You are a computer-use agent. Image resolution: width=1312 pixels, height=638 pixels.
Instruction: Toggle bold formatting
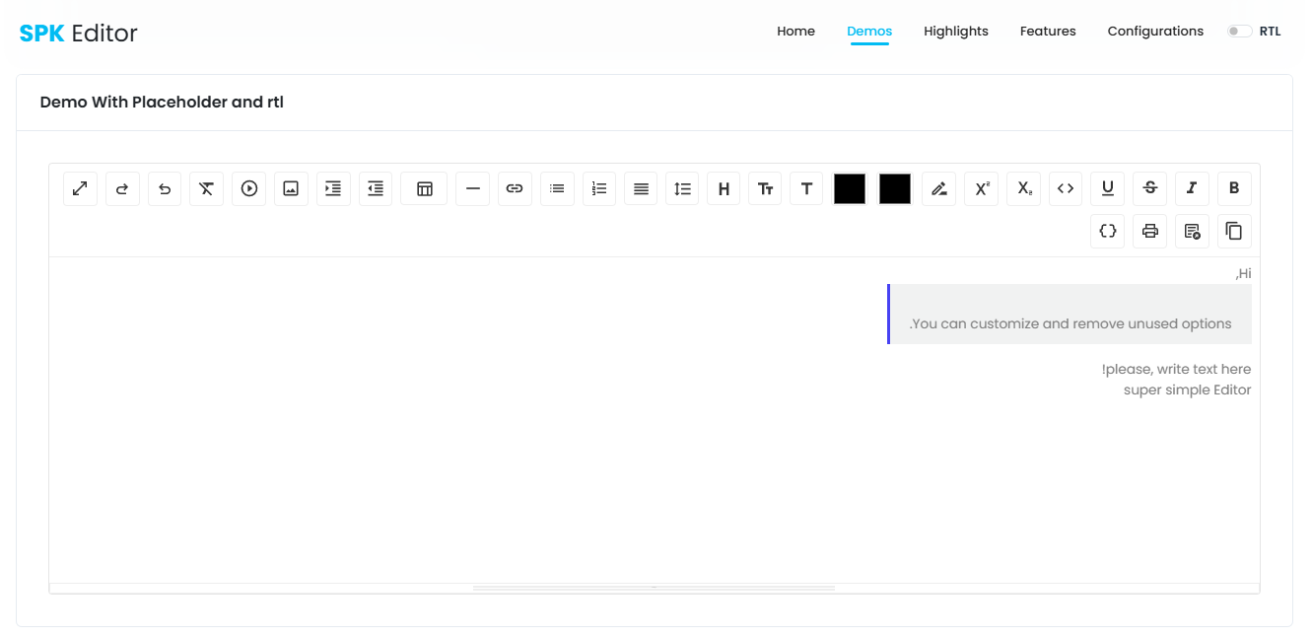click(x=1234, y=188)
